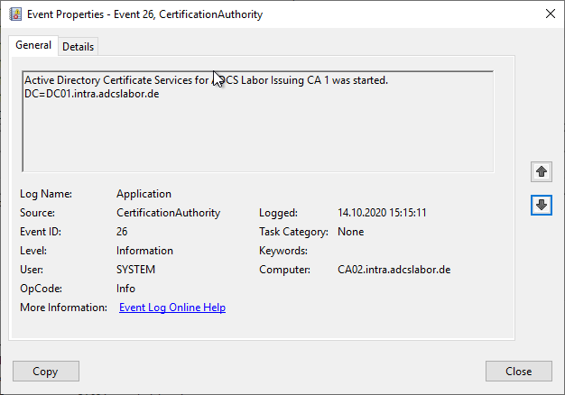565x395 pixels.
Task: Select the Log Name value 'Application'
Action: [144, 194]
